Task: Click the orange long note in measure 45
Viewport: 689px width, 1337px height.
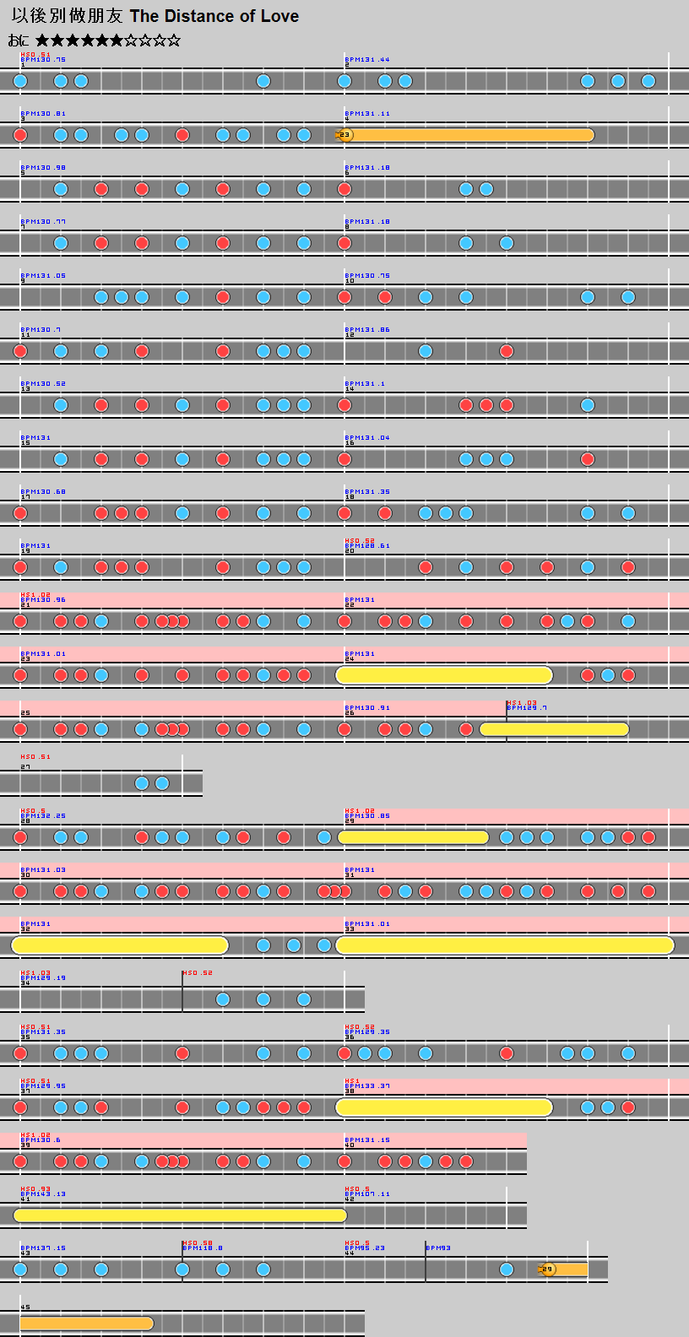Action: (x=86, y=1323)
